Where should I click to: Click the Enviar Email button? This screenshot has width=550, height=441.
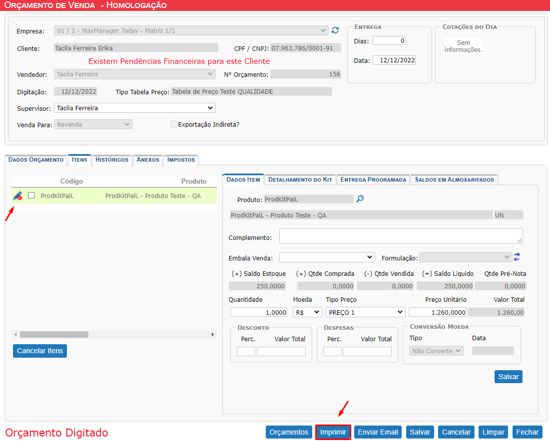click(x=378, y=432)
